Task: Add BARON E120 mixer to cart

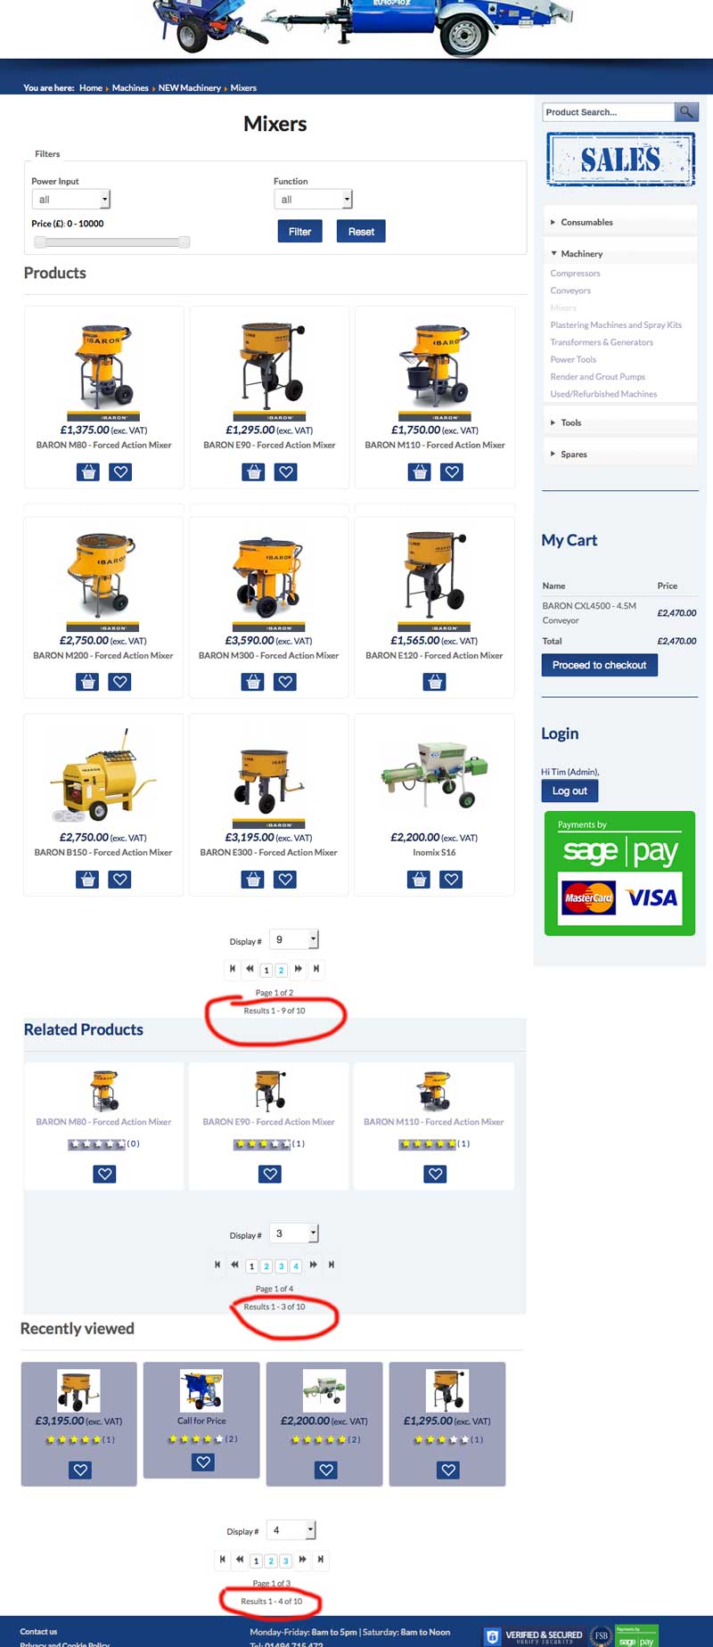Action: coord(435,682)
